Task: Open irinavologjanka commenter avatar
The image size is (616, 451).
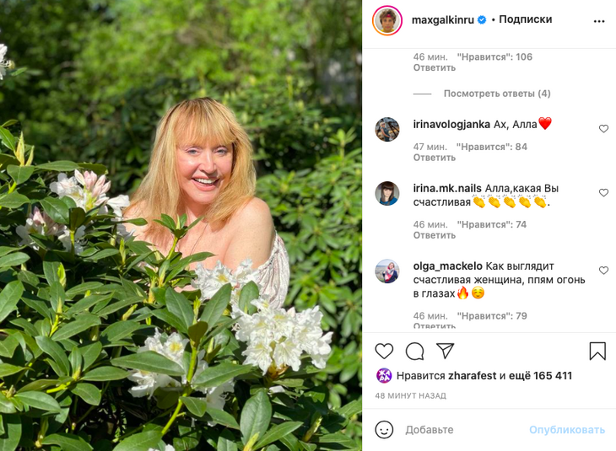Action: point(387,129)
